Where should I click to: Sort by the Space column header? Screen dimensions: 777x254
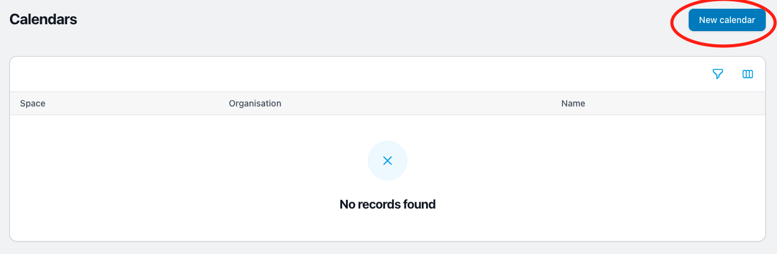pos(33,103)
